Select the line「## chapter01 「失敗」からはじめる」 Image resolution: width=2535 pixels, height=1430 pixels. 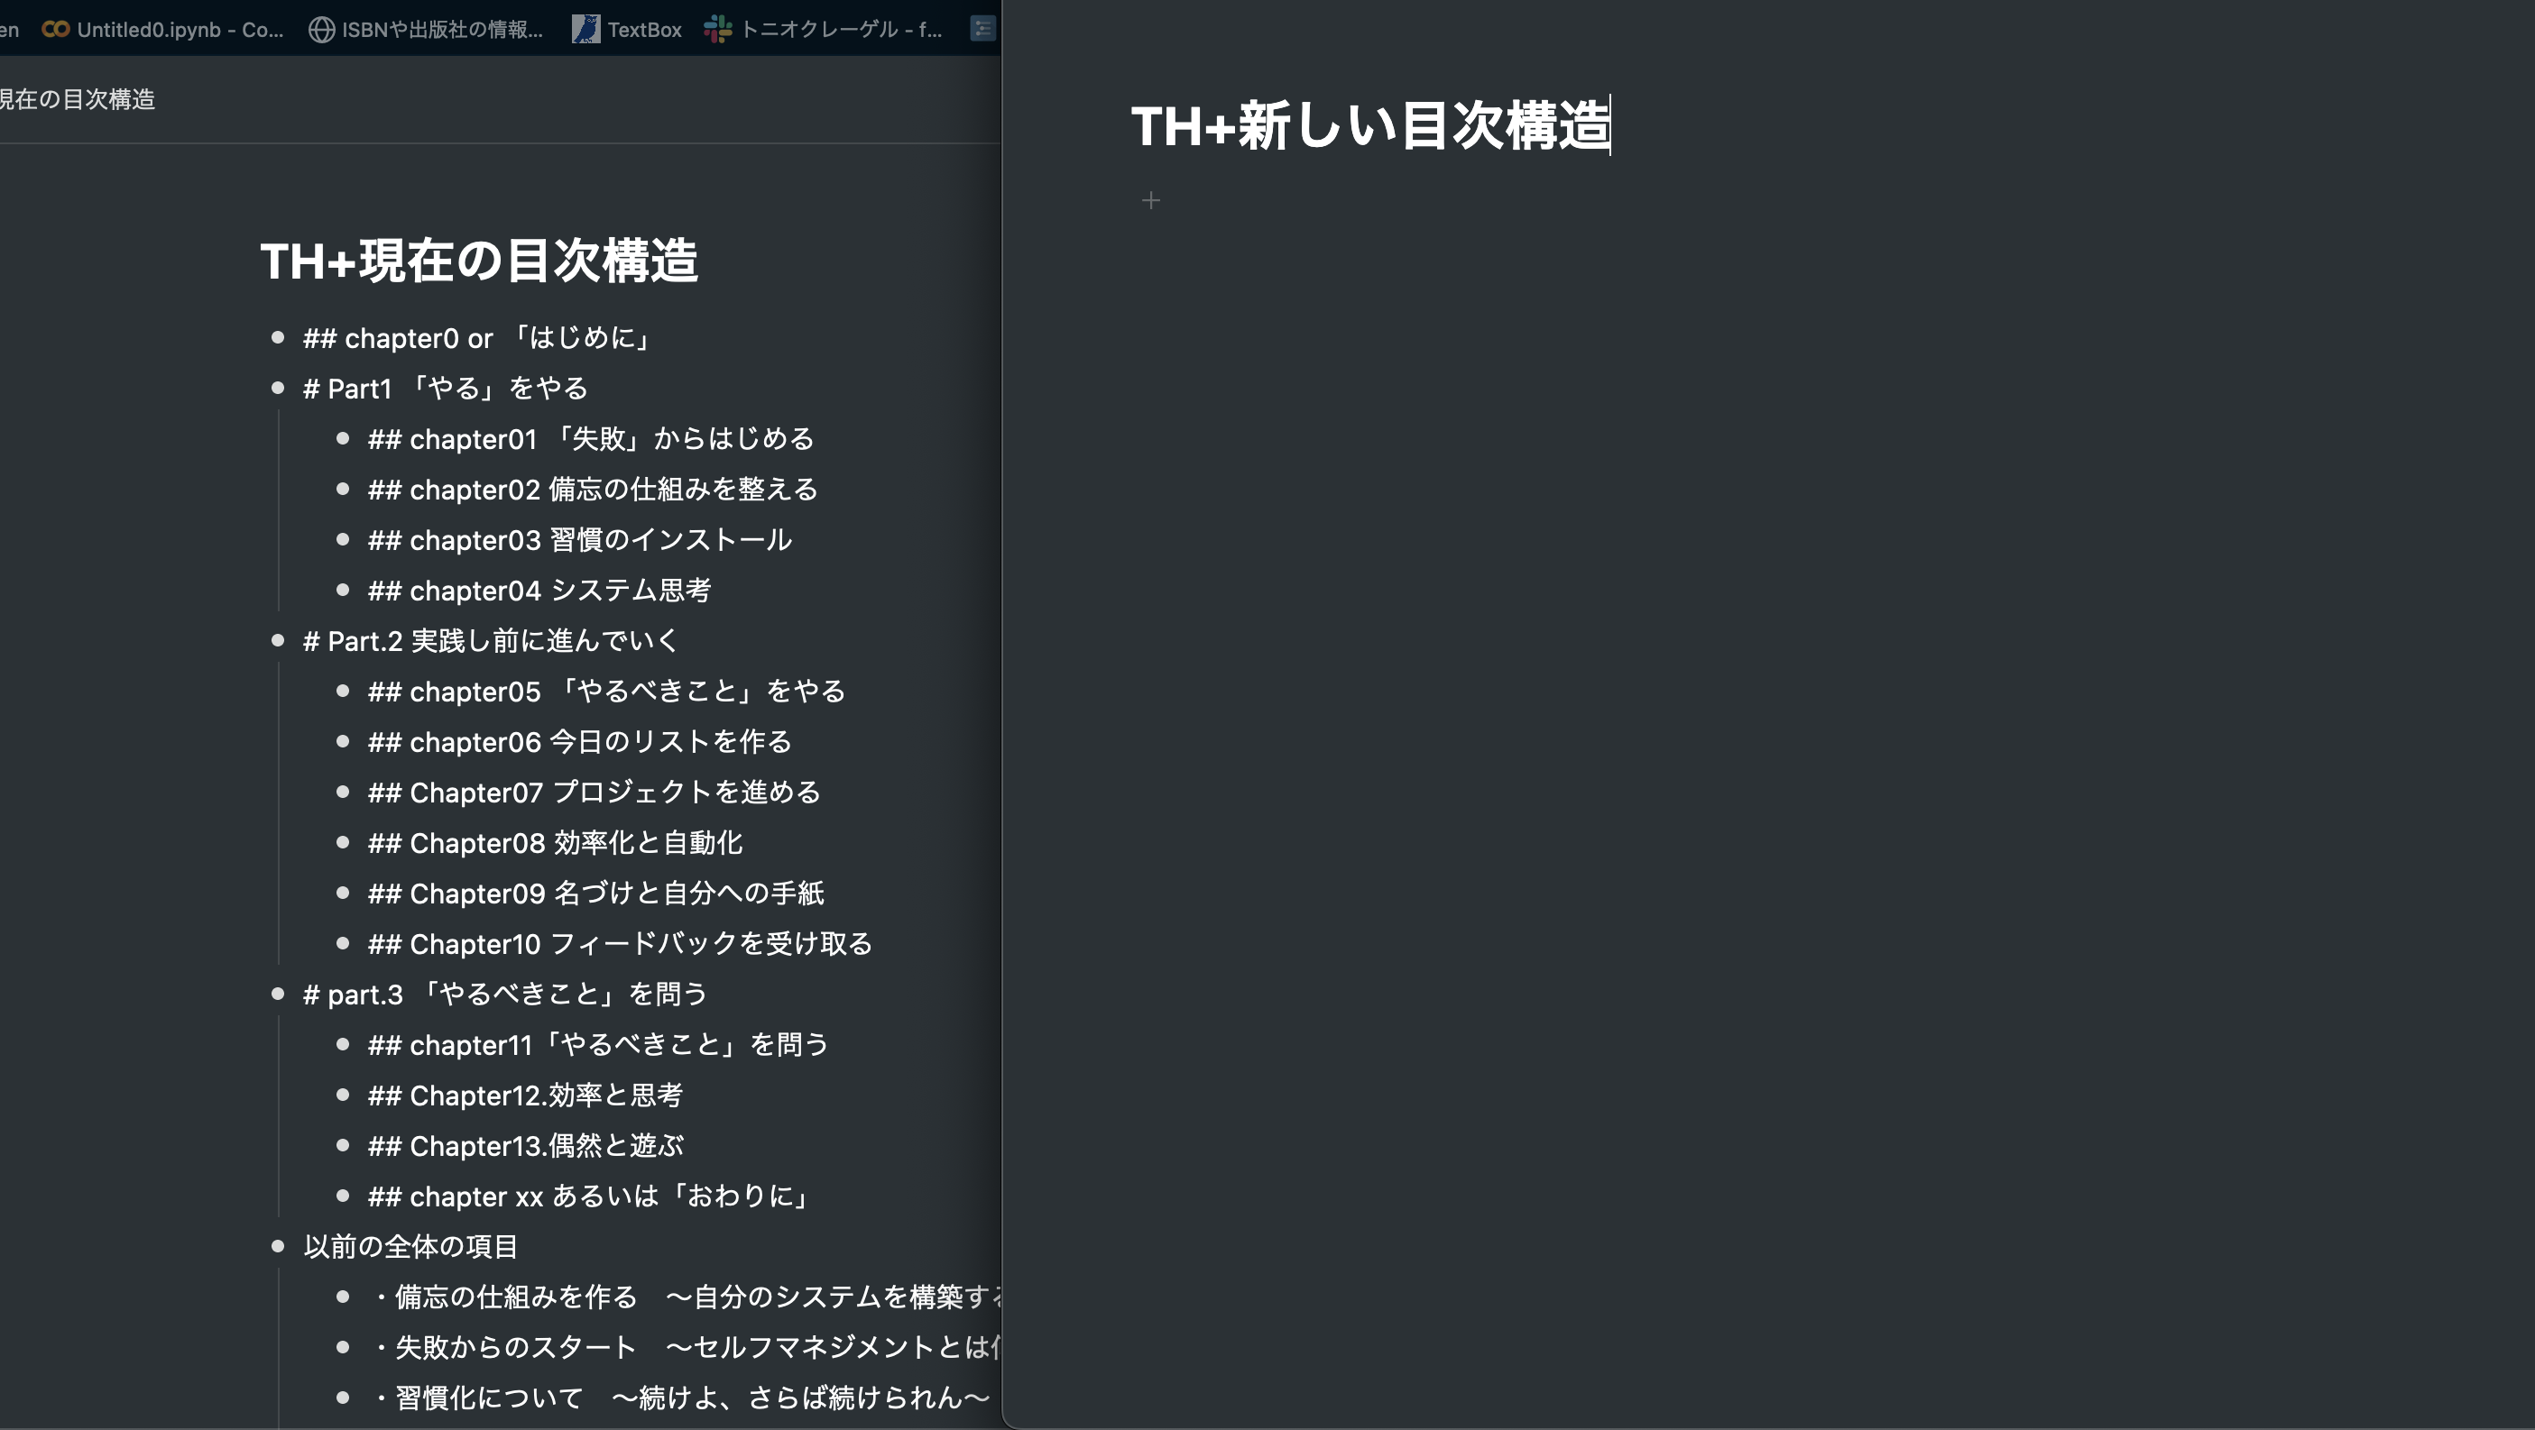pyautogui.click(x=592, y=438)
